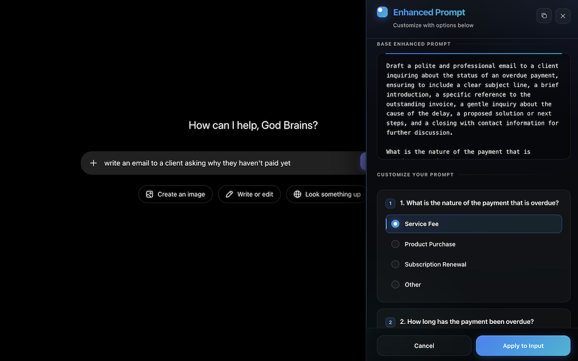Click the question 1 number badge
The height and width of the screenshot is (361, 578).
[391, 204]
